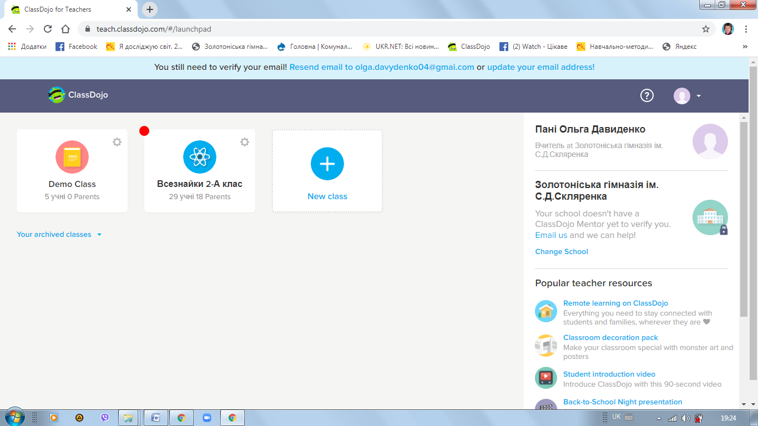The height and width of the screenshot is (426, 758).
Task: Open the Demo Class title
Action: point(72,184)
